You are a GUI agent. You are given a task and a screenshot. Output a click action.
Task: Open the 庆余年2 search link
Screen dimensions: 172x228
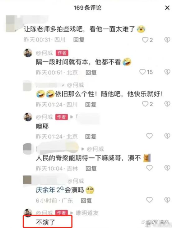click(x=50, y=190)
